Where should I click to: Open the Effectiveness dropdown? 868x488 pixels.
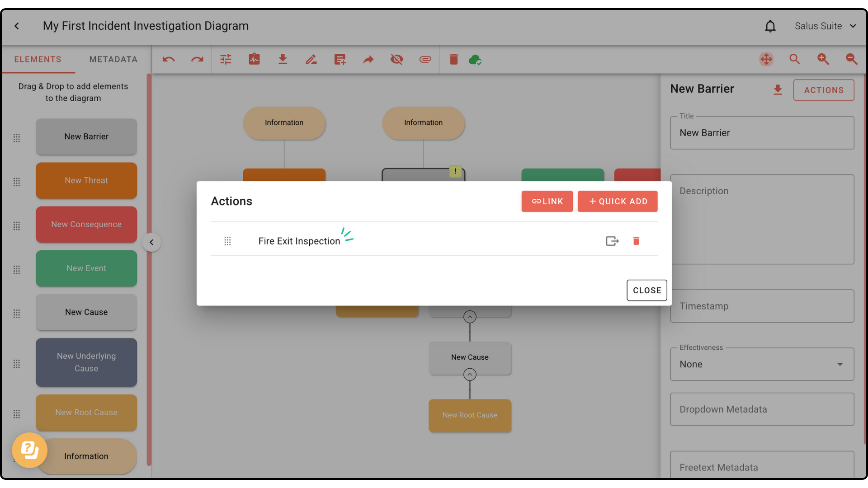(x=762, y=364)
